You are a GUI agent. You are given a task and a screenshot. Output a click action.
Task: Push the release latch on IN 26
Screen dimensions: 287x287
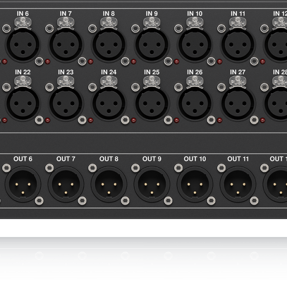click(195, 81)
